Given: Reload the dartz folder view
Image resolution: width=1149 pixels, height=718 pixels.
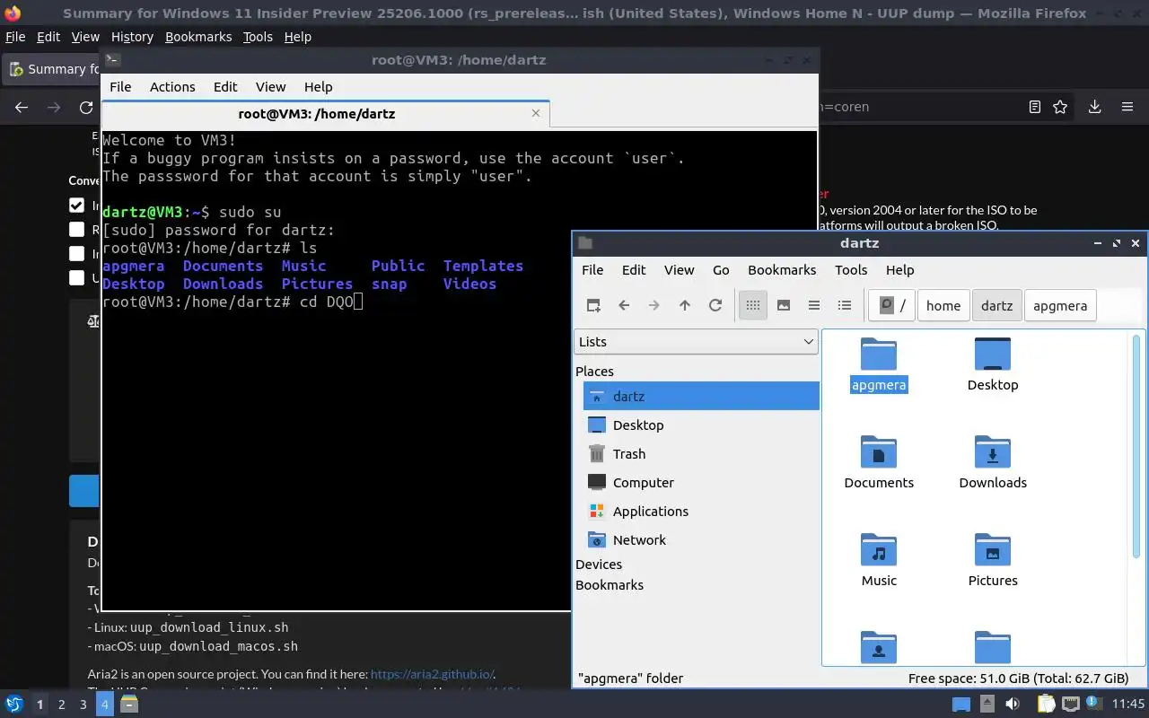Looking at the screenshot, I should click(x=715, y=305).
